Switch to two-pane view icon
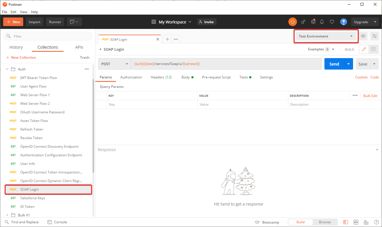The width and height of the screenshot is (382, 227). (356, 222)
